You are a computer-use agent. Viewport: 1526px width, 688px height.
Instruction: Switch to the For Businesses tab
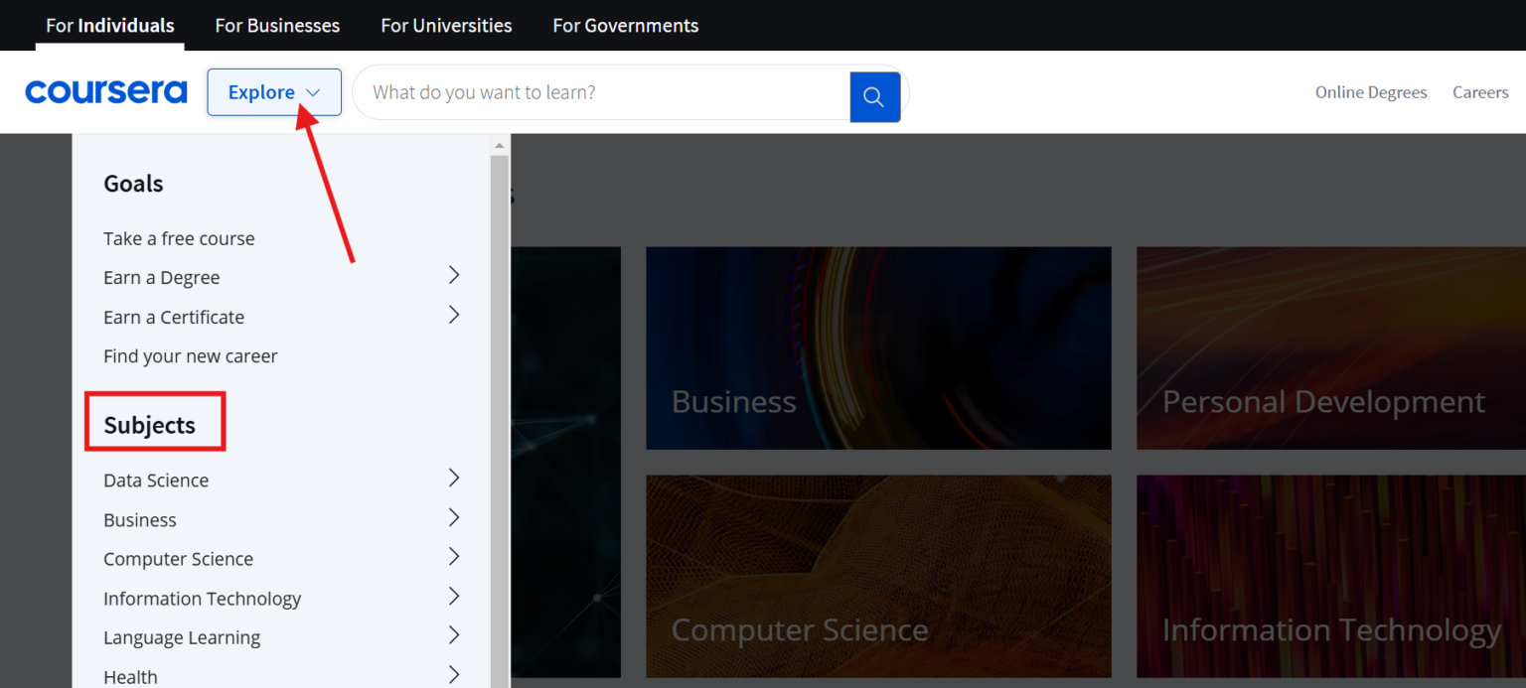pyautogui.click(x=277, y=25)
